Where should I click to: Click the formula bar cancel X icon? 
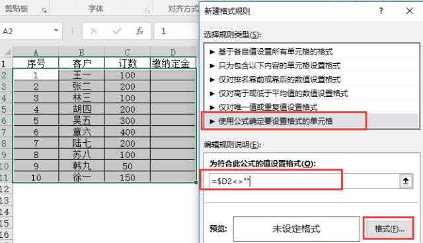94,31
